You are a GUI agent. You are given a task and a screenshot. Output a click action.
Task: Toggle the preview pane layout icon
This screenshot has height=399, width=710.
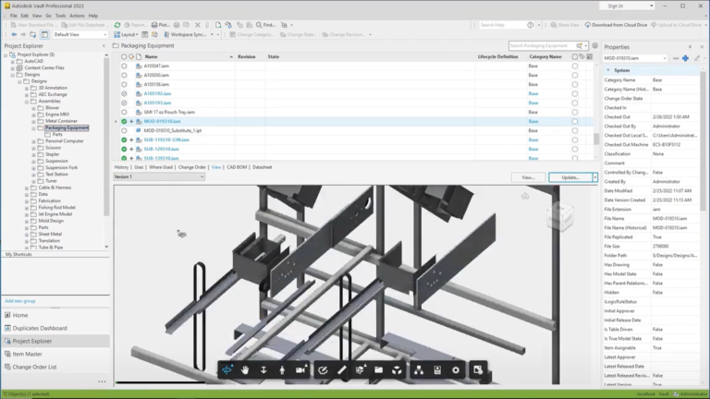click(x=44, y=34)
